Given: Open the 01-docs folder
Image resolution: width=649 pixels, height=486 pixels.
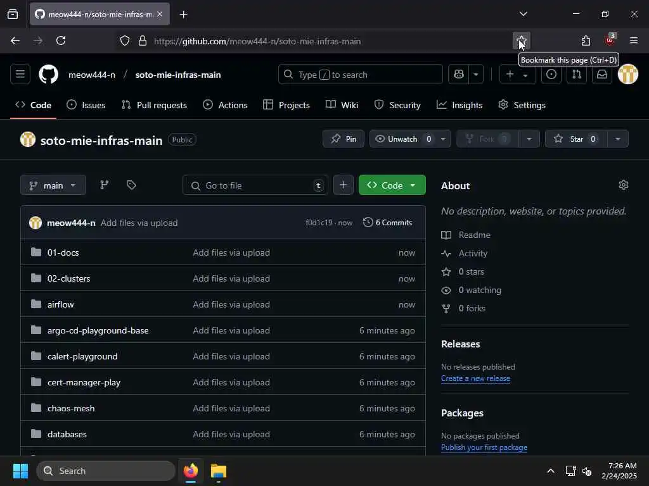Looking at the screenshot, I should point(63,252).
